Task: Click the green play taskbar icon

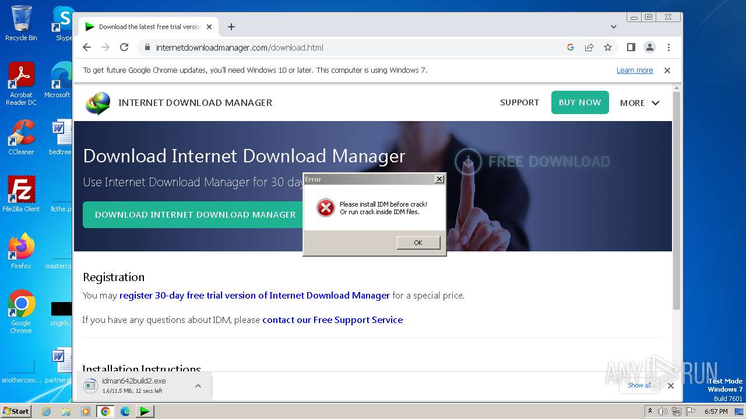Action: 145,411
